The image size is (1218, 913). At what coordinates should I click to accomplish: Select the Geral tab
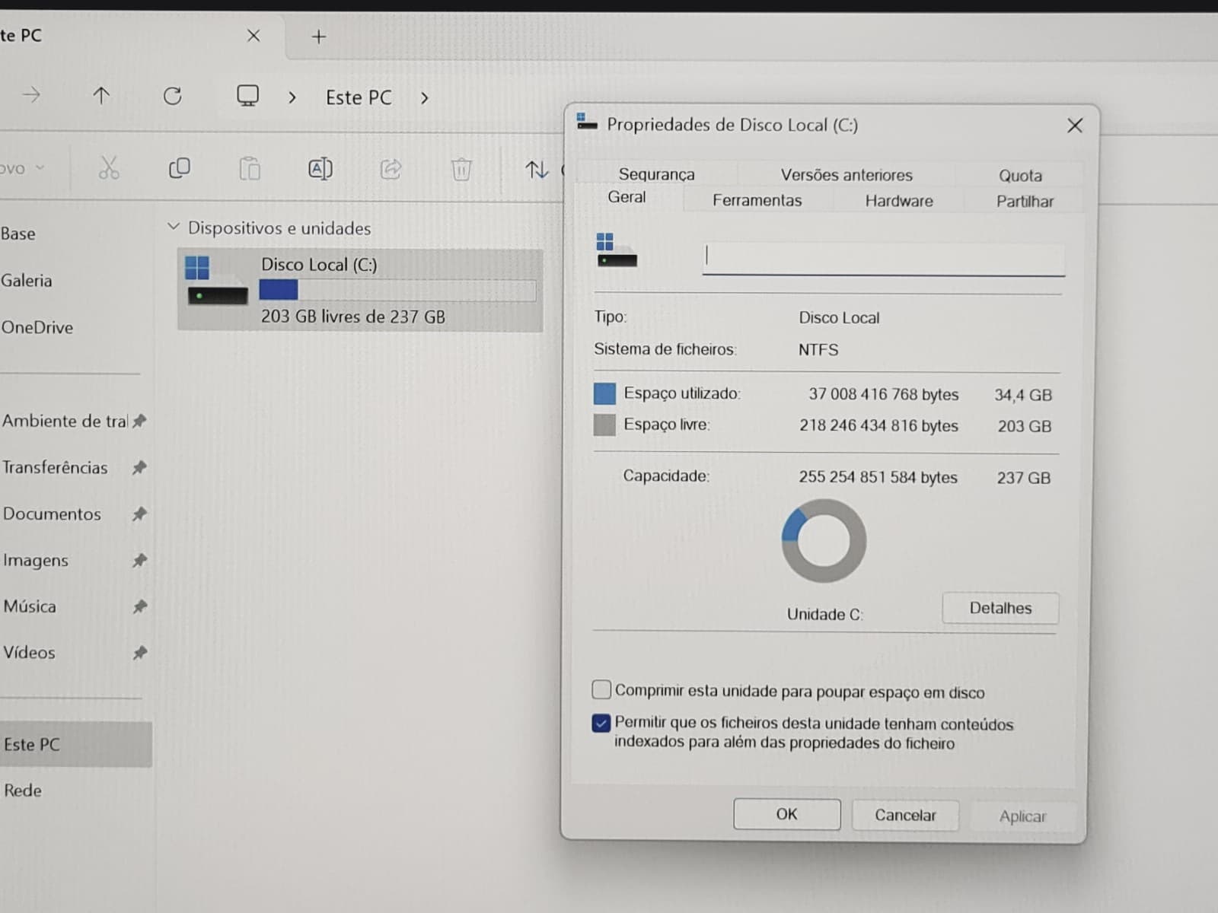627,197
